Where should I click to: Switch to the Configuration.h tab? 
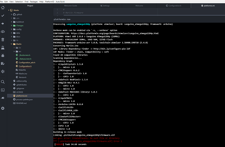click(173, 6)
